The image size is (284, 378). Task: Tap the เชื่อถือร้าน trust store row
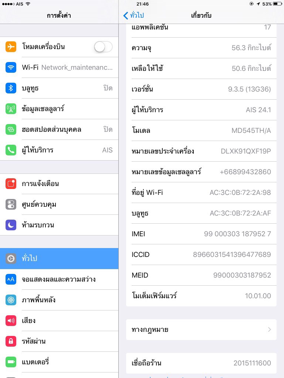click(201, 363)
